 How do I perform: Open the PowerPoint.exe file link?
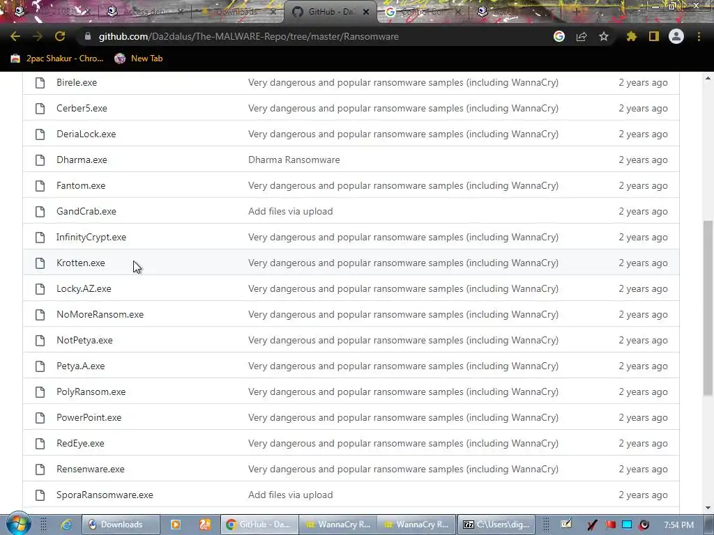[x=89, y=418]
